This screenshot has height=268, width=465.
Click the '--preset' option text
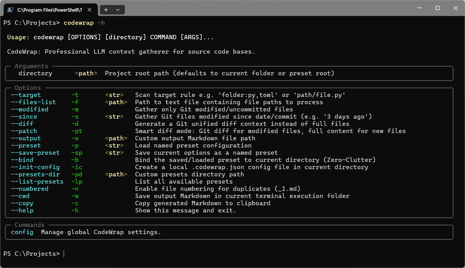pos(26,146)
